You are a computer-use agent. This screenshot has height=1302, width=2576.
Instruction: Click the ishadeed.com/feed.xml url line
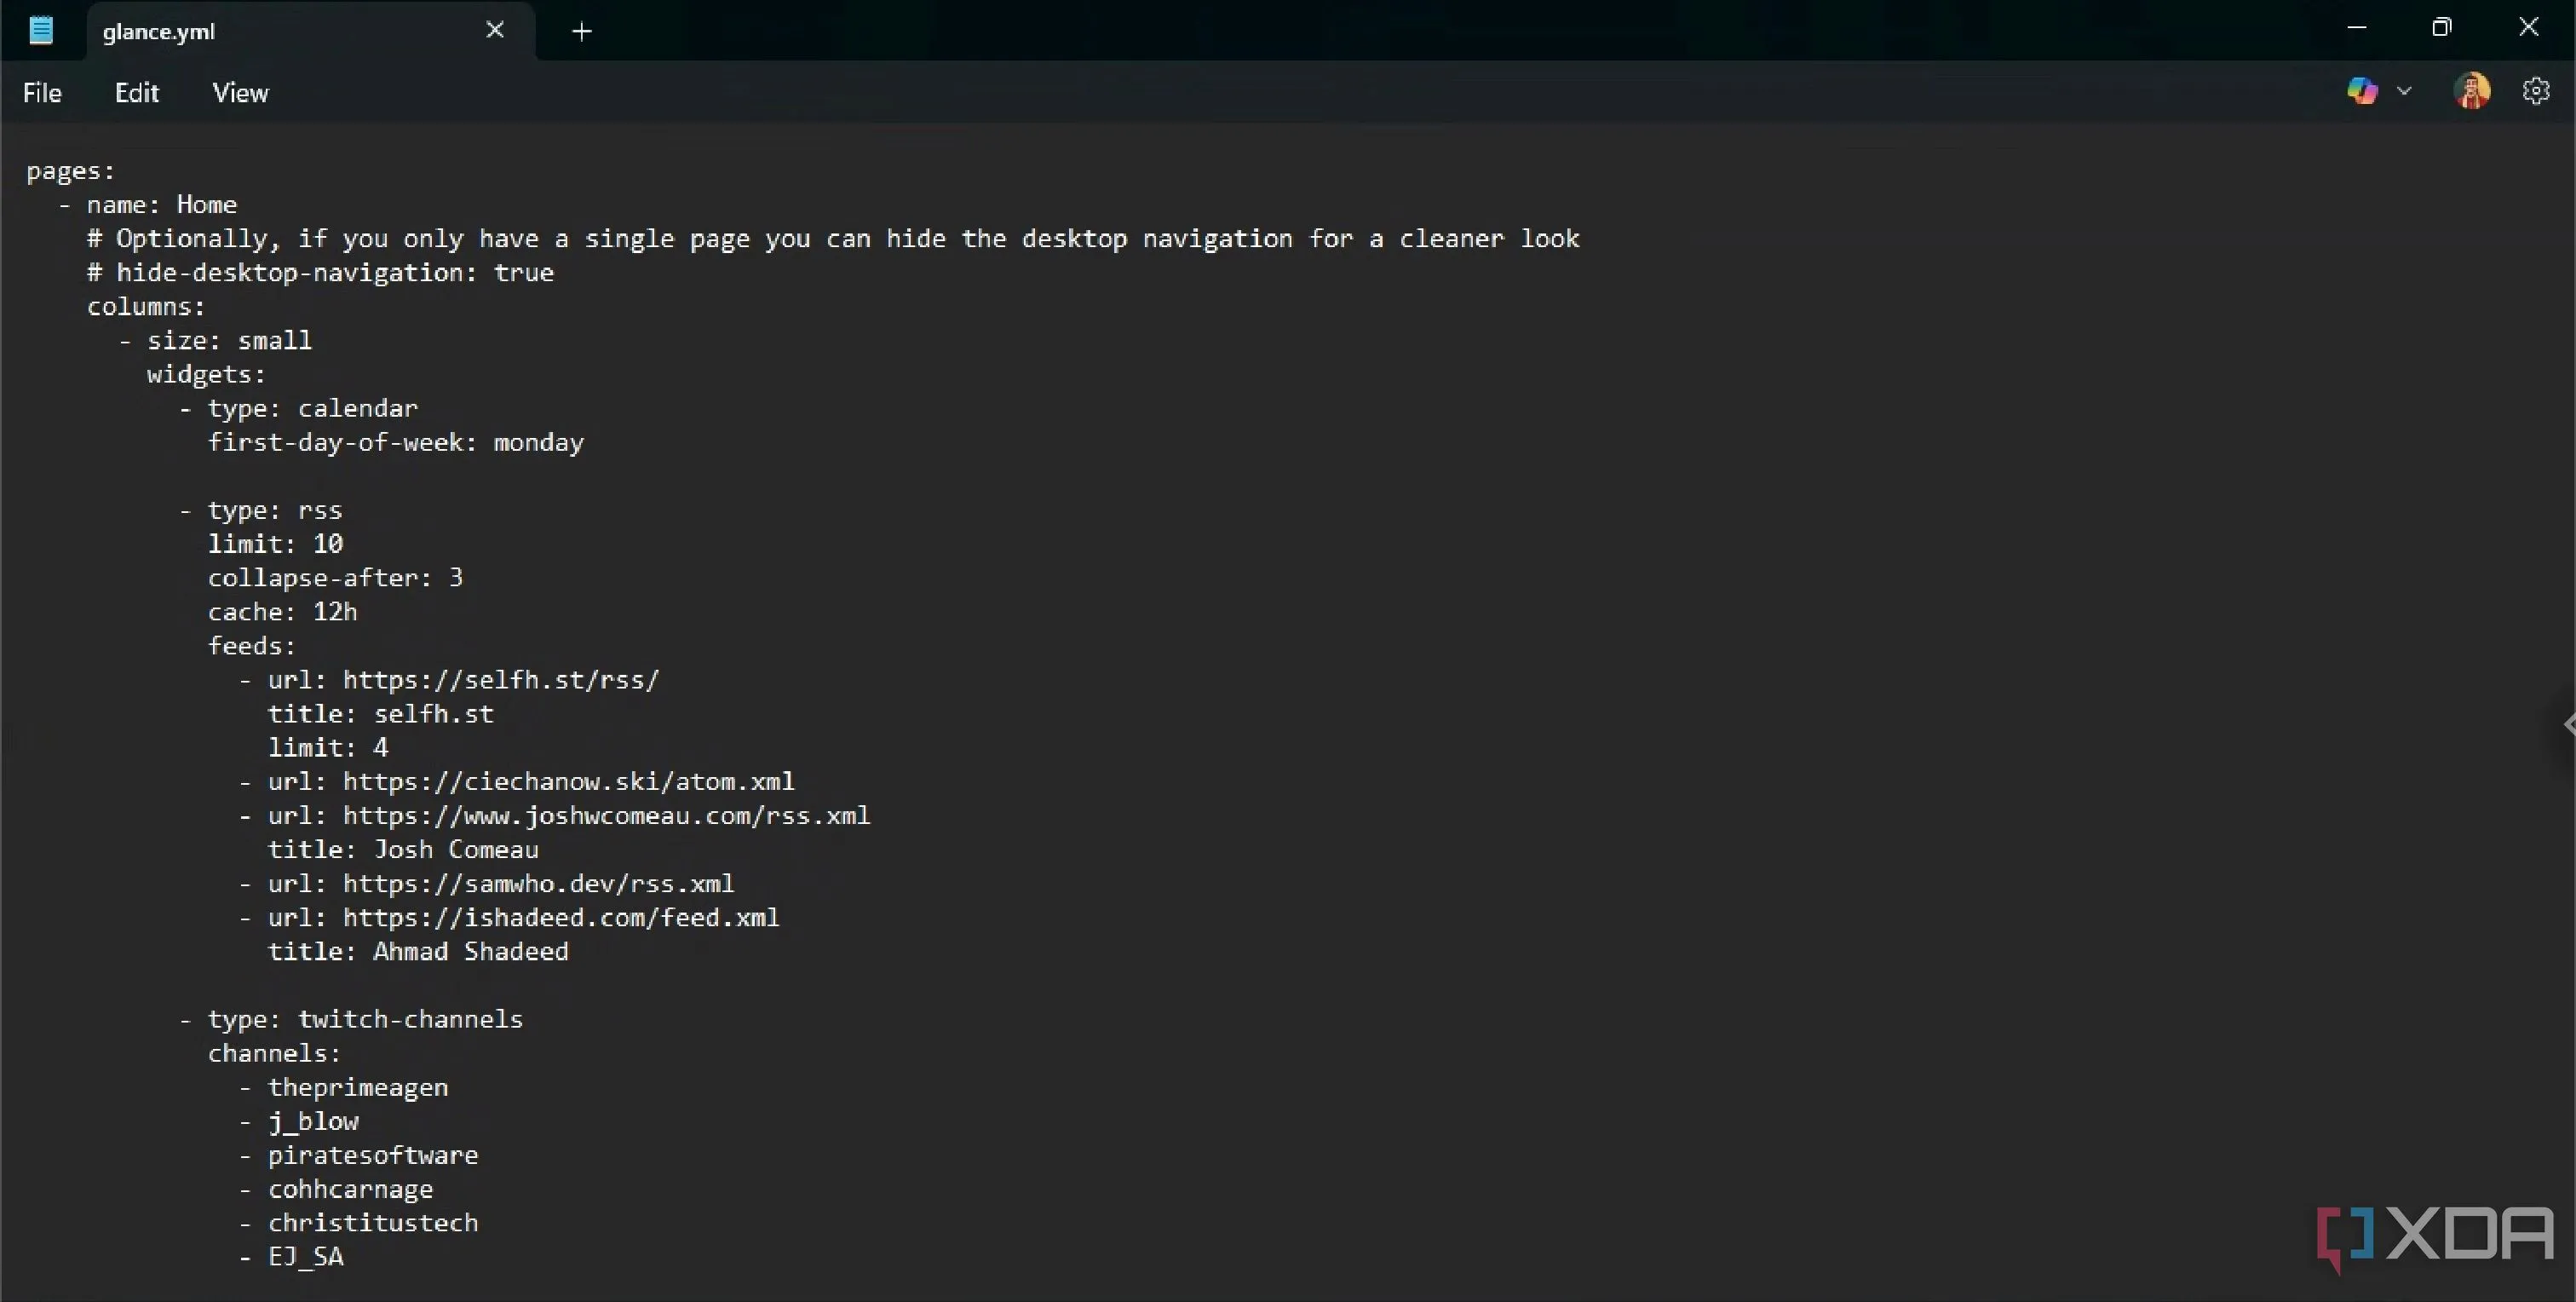click(509, 918)
